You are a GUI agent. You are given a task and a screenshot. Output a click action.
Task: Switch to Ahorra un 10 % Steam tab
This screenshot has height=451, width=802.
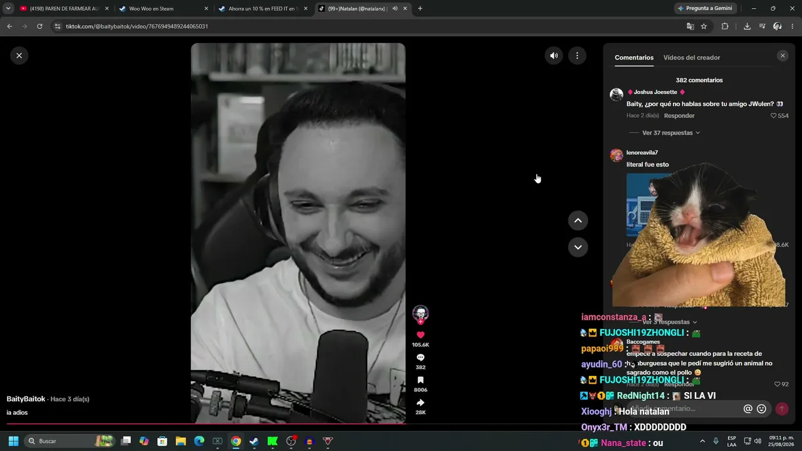[263, 9]
